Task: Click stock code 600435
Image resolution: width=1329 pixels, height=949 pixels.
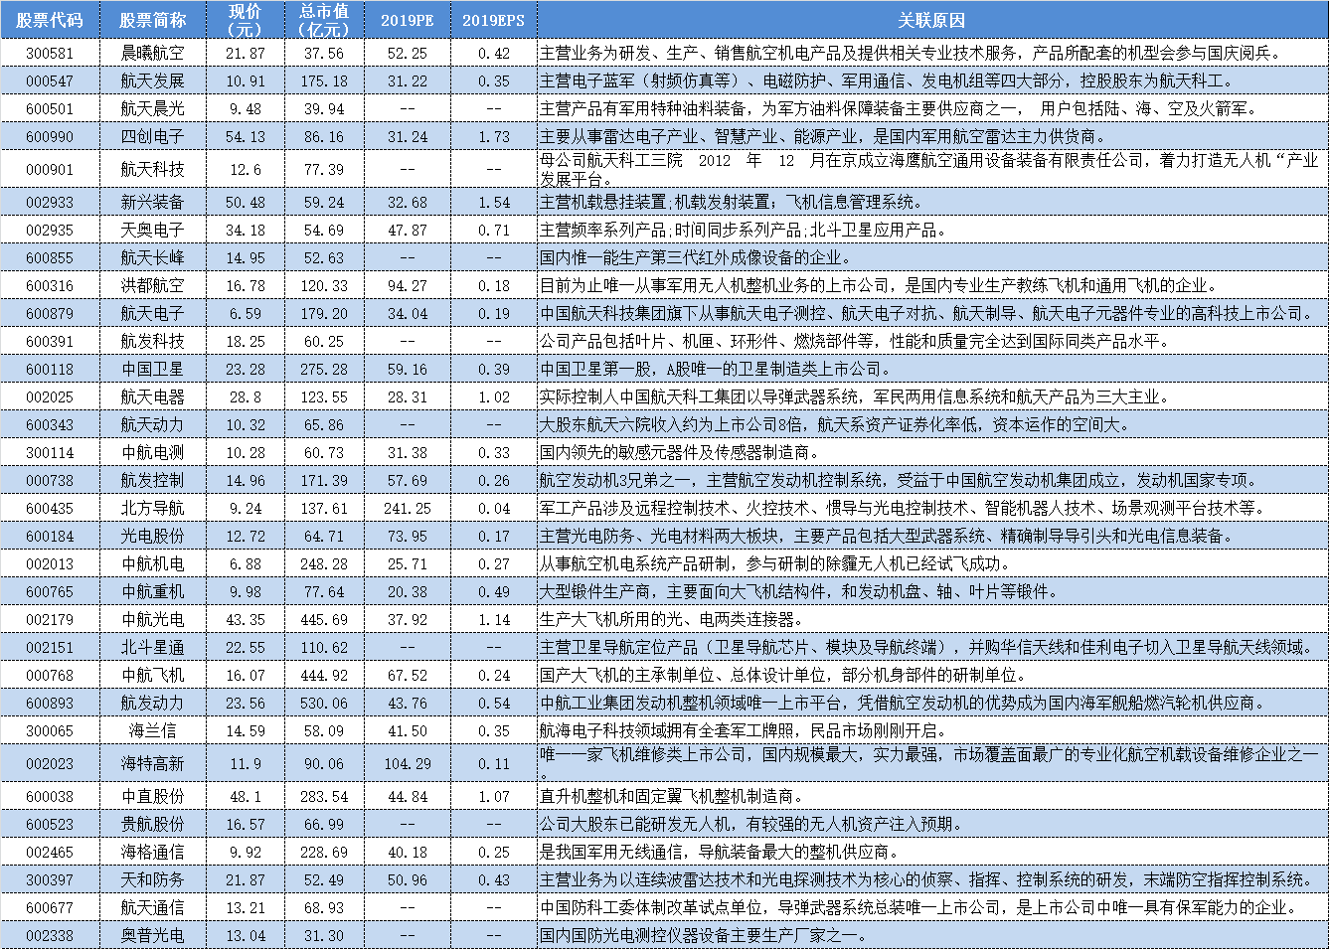Action: (x=50, y=508)
